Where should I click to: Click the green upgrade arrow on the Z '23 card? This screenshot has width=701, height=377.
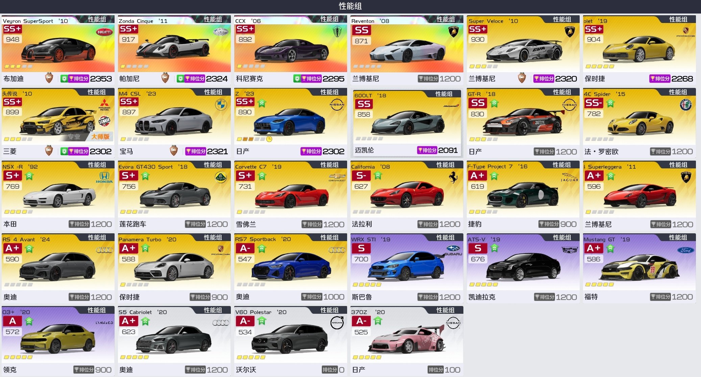point(262,103)
